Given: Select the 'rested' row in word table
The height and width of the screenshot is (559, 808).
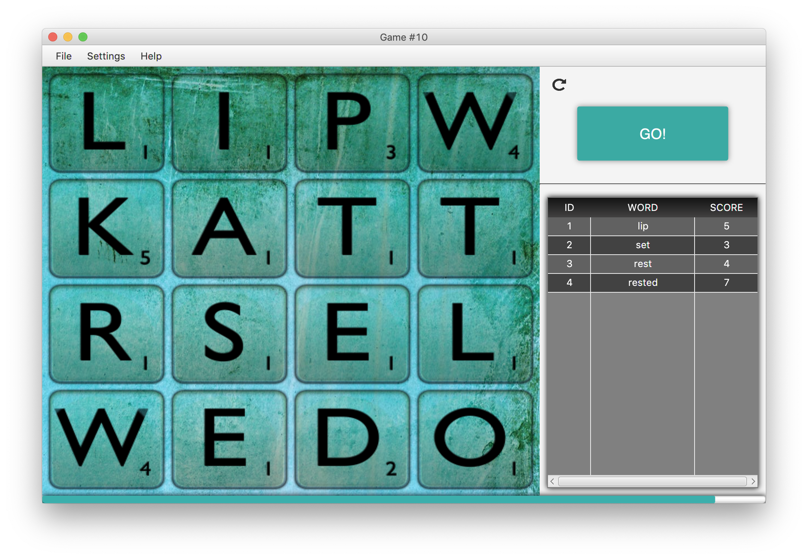Looking at the screenshot, I should 643,283.
